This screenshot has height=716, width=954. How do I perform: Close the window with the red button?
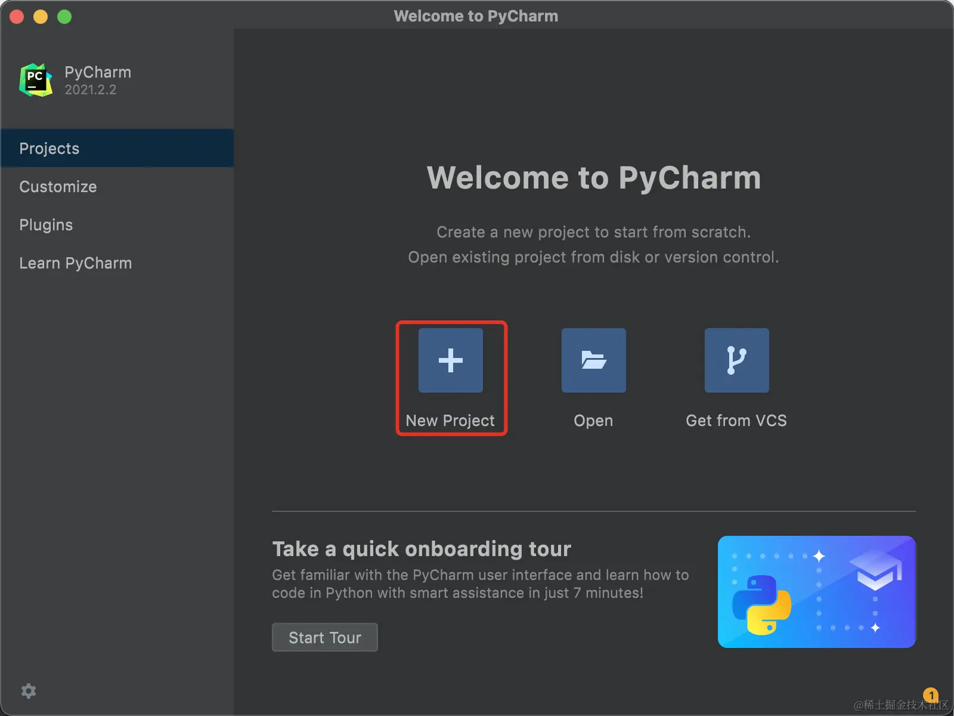pos(17,17)
